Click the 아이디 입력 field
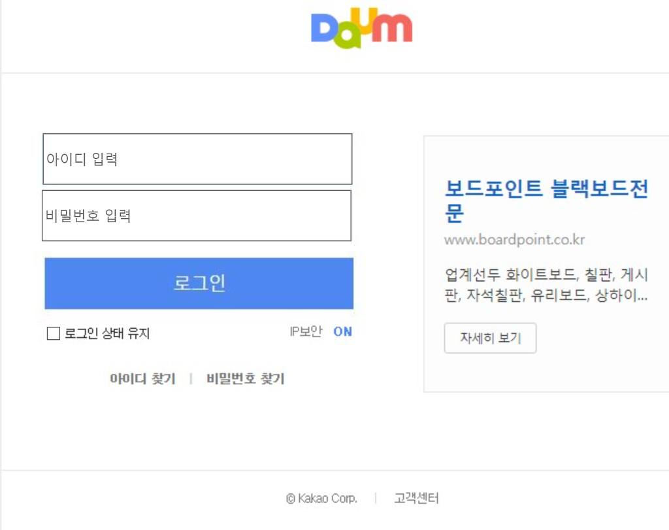This screenshot has width=669, height=530. pyautogui.click(x=196, y=158)
